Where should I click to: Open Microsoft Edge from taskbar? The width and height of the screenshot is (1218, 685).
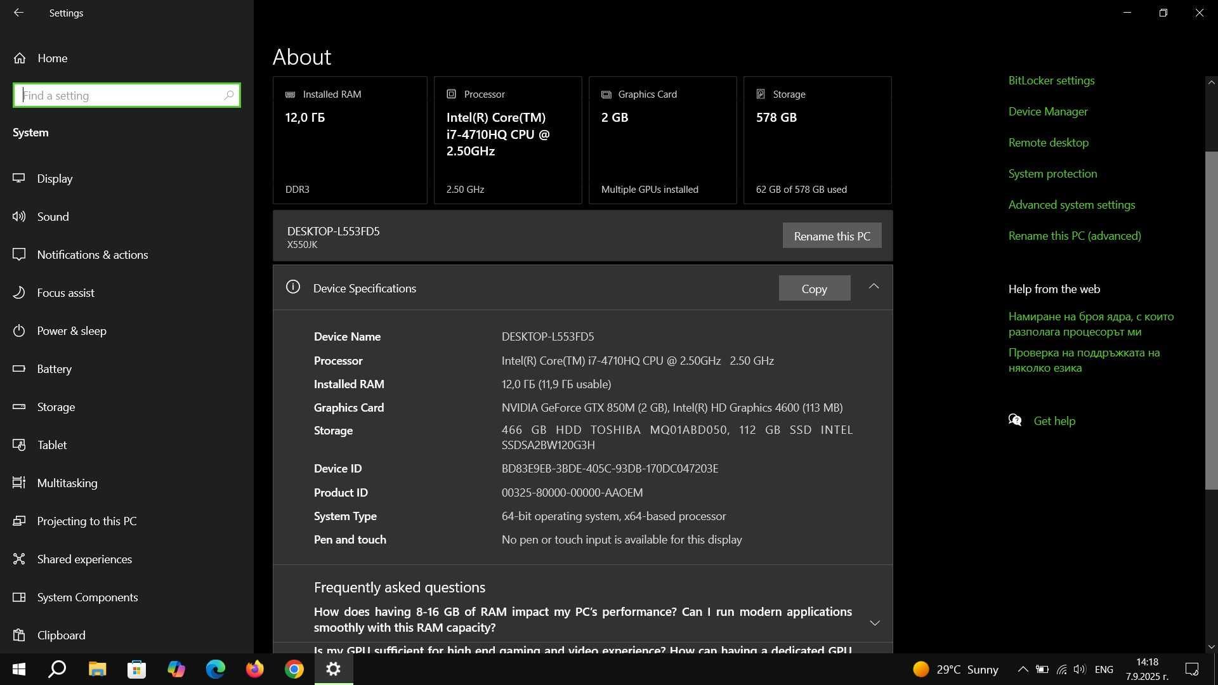tap(216, 669)
